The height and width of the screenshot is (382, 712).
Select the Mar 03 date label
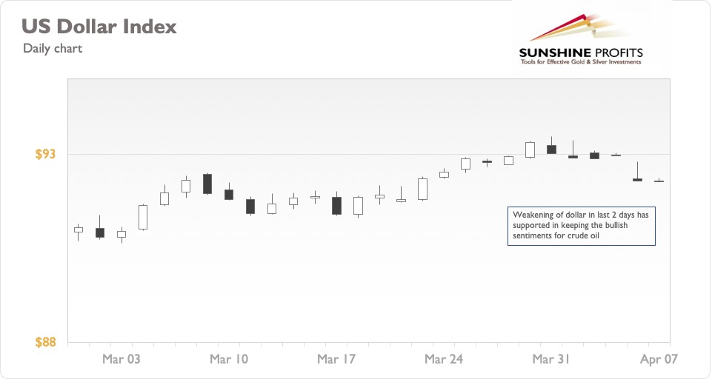pyautogui.click(x=122, y=359)
